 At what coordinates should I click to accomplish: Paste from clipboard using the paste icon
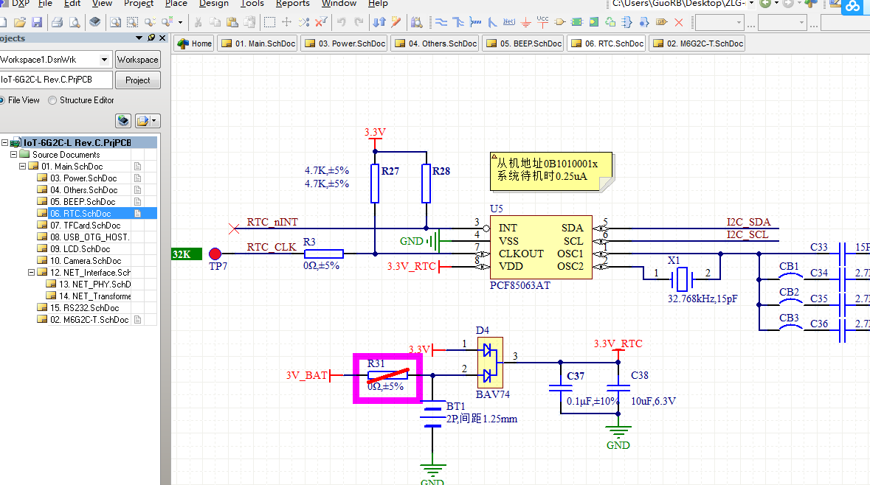[232, 22]
